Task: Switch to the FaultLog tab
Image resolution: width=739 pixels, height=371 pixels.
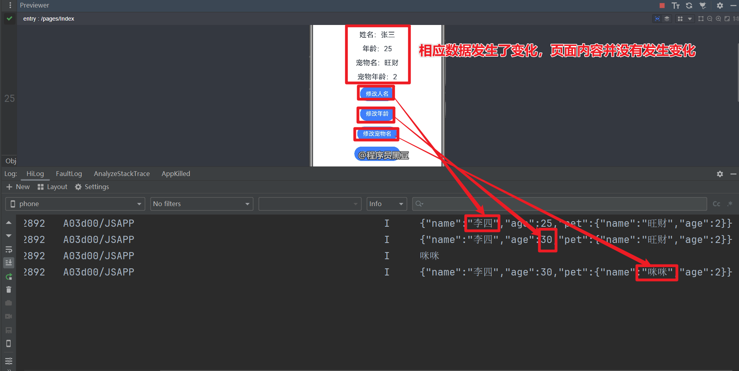Action: pyautogui.click(x=69, y=174)
